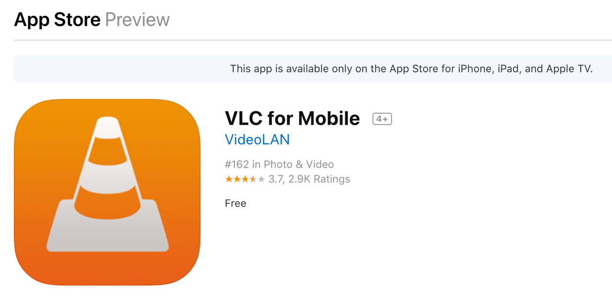Click the availability notice banner

(313, 69)
